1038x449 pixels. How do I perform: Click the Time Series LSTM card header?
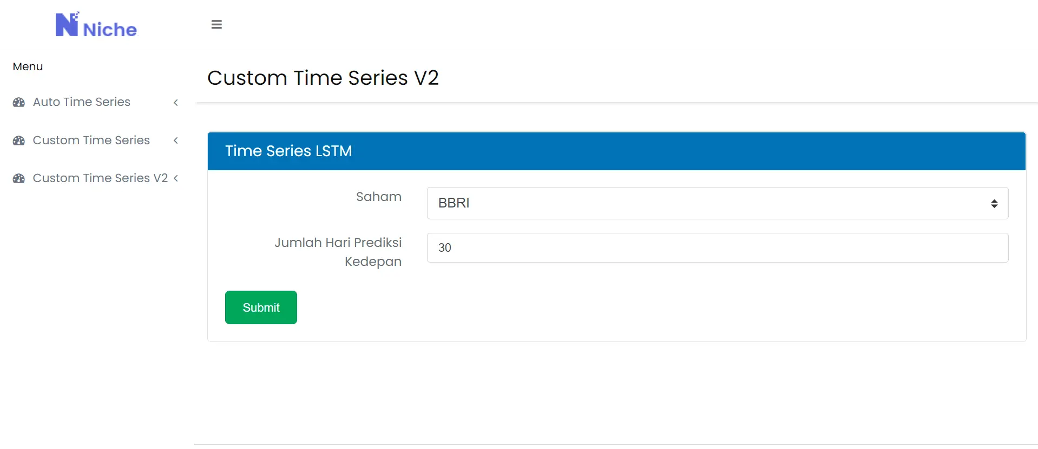616,151
